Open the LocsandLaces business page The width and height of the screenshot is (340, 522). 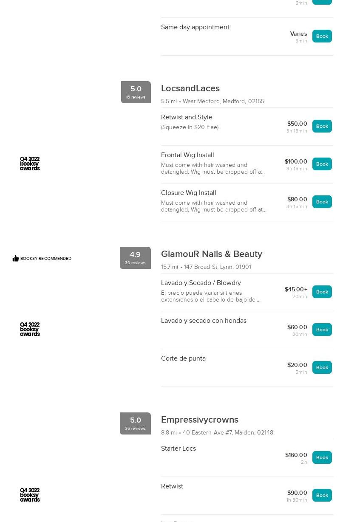190,88
